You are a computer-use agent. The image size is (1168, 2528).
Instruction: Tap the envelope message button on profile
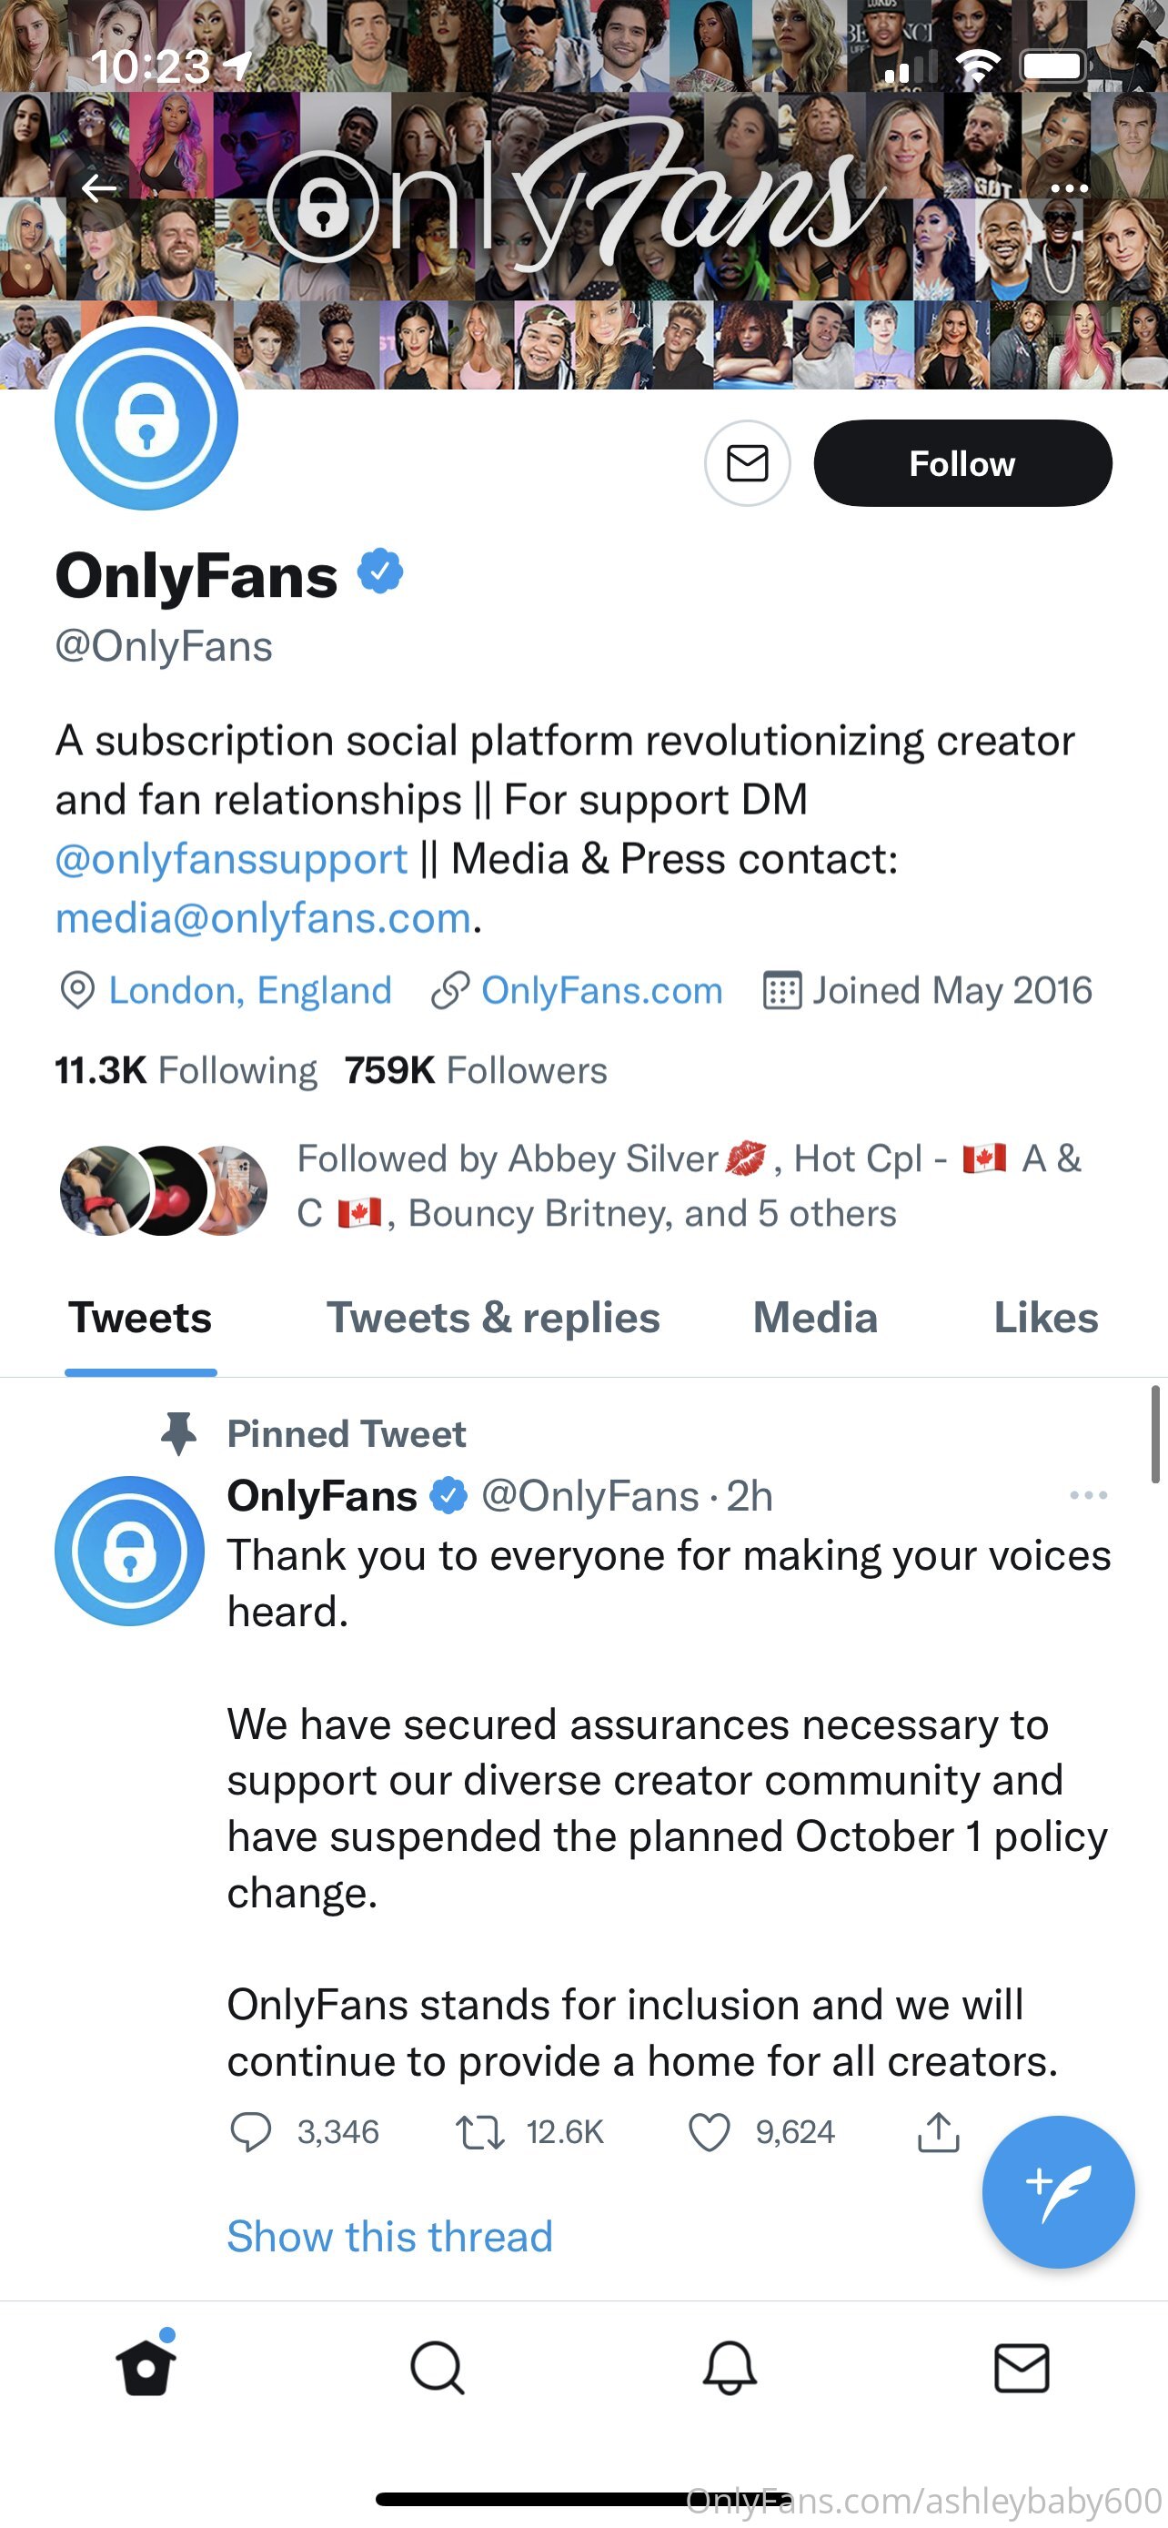(748, 463)
